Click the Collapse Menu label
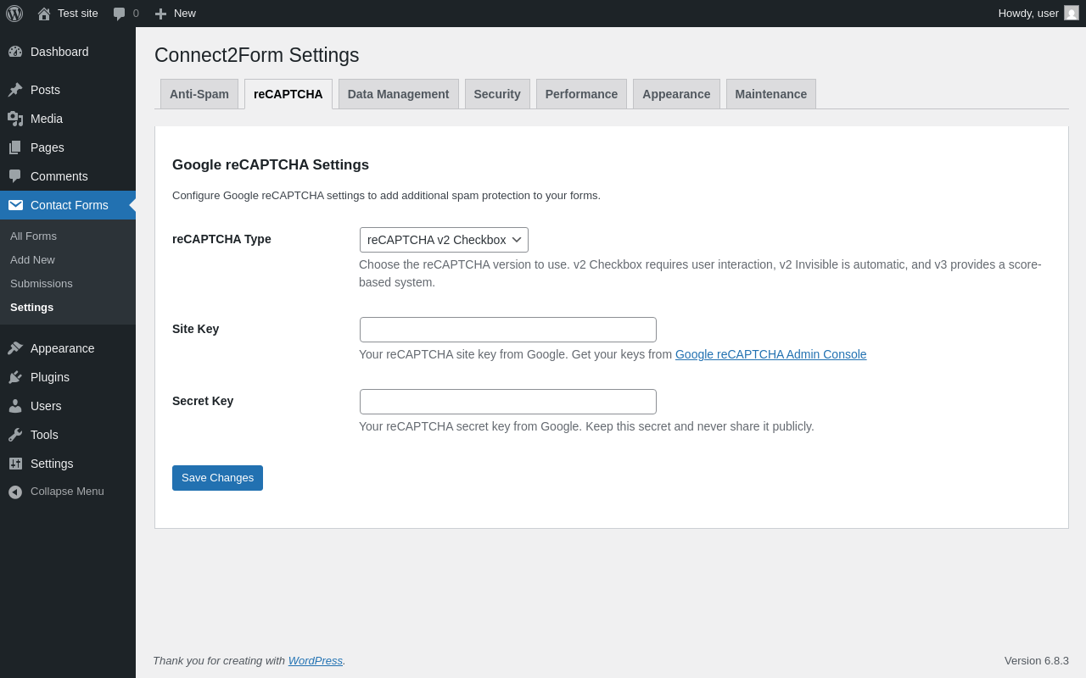Screen dimensions: 1086x678 [x=67, y=492]
